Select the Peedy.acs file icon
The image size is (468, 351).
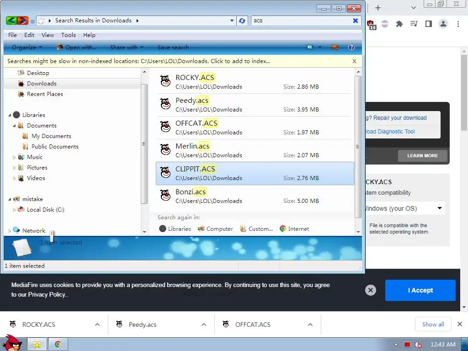coord(165,104)
